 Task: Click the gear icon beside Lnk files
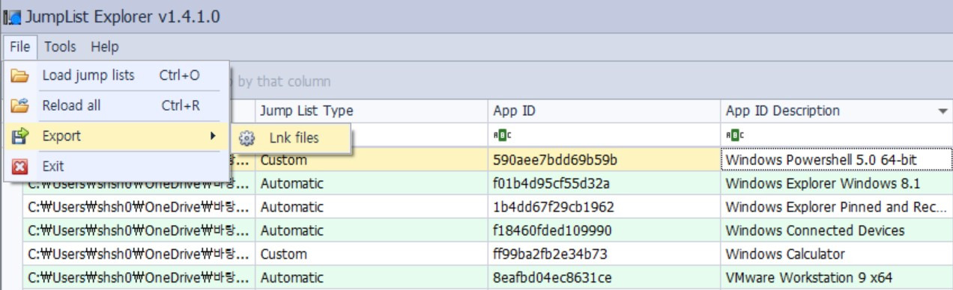click(246, 138)
